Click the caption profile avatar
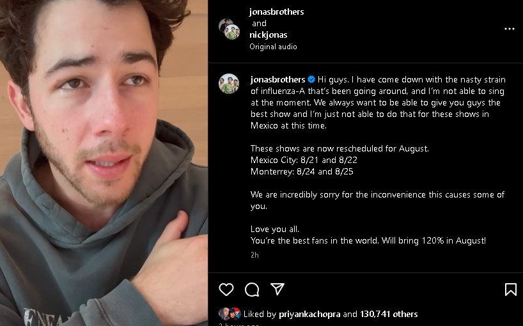Image resolution: width=523 pixels, height=326 pixels. [x=229, y=84]
